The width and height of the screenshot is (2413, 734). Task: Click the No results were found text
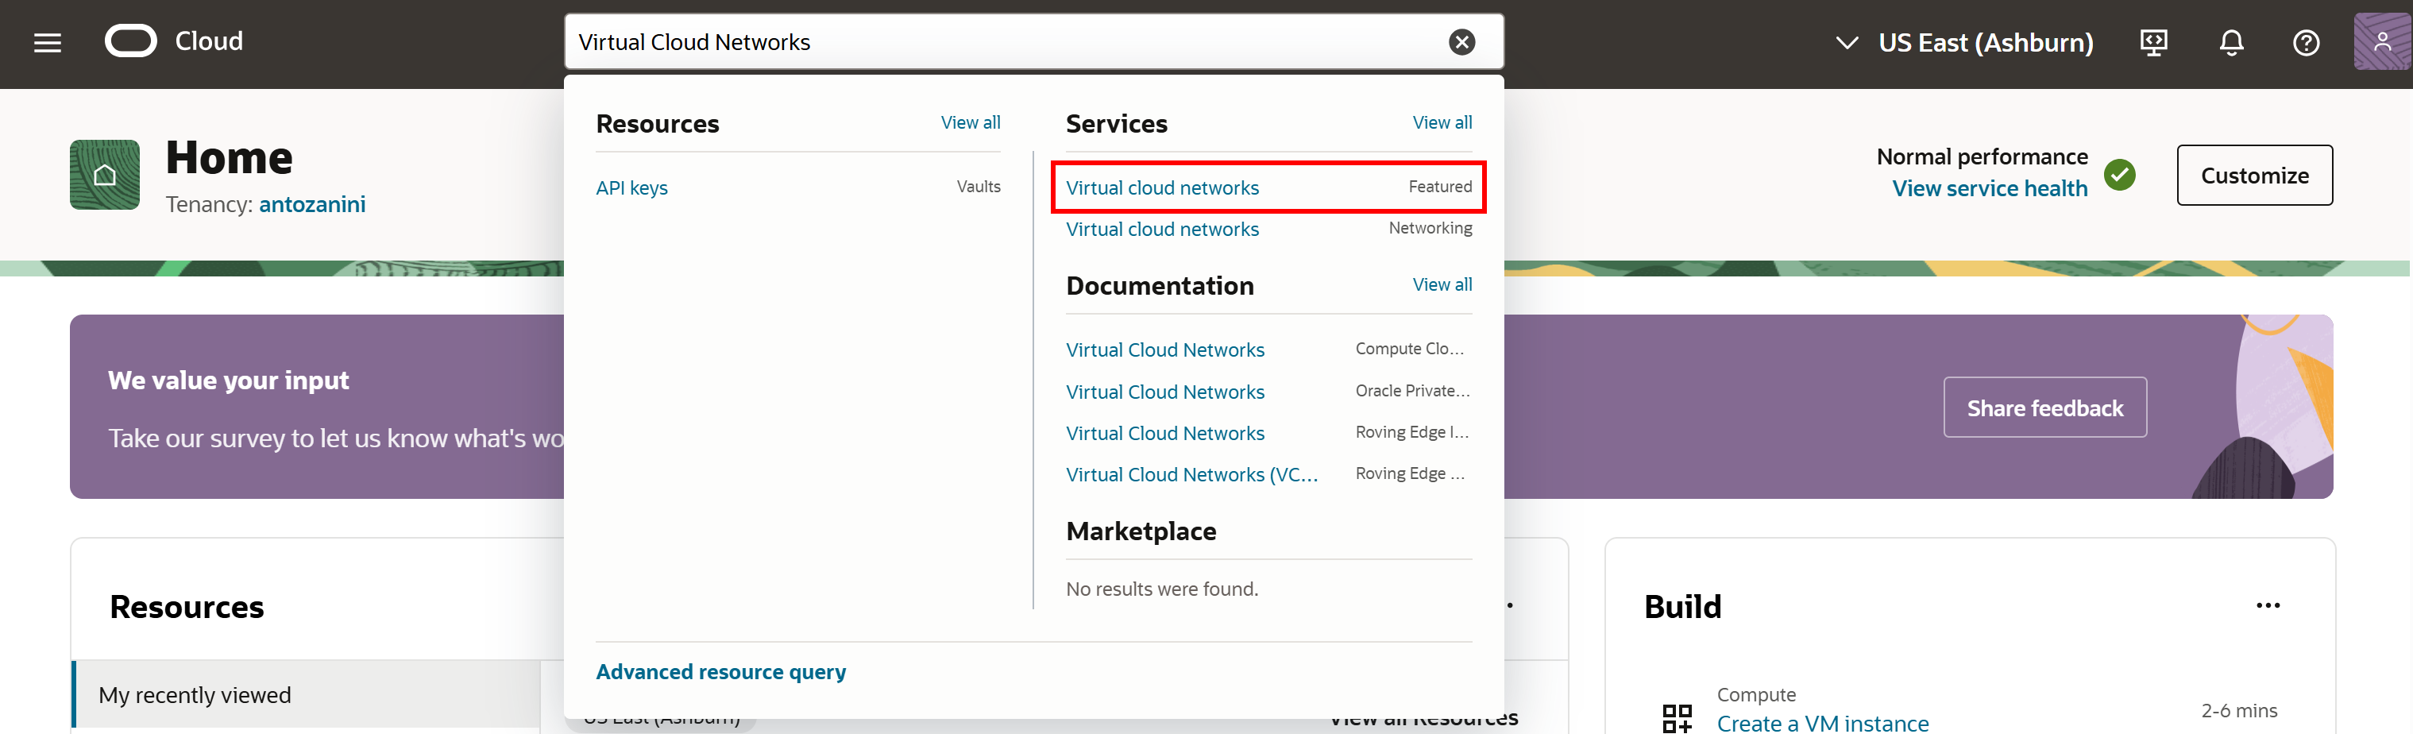coord(1161,589)
